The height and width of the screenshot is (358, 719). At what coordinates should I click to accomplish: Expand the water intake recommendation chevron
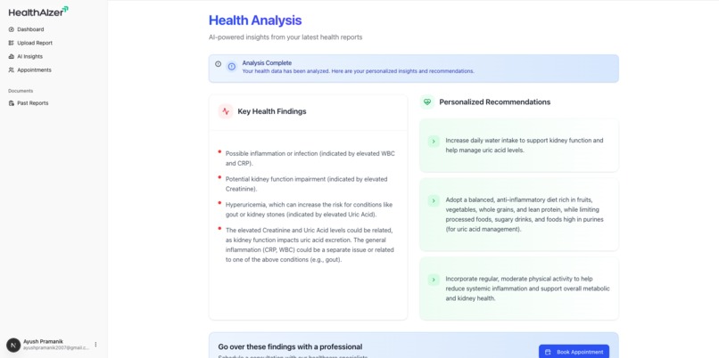(x=434, y=142)
